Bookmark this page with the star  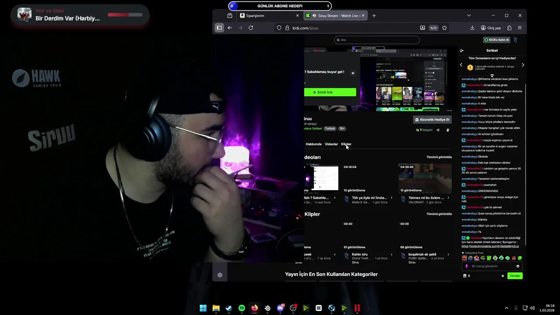(444, 28)
